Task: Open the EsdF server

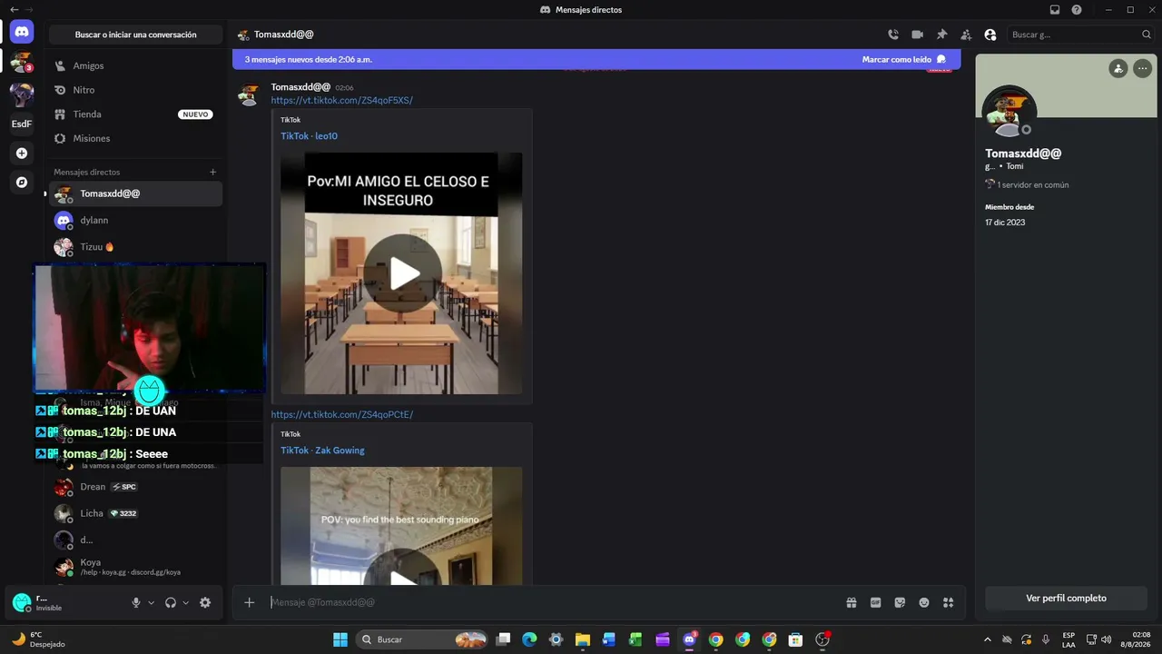Action: (x=22, y=124)
